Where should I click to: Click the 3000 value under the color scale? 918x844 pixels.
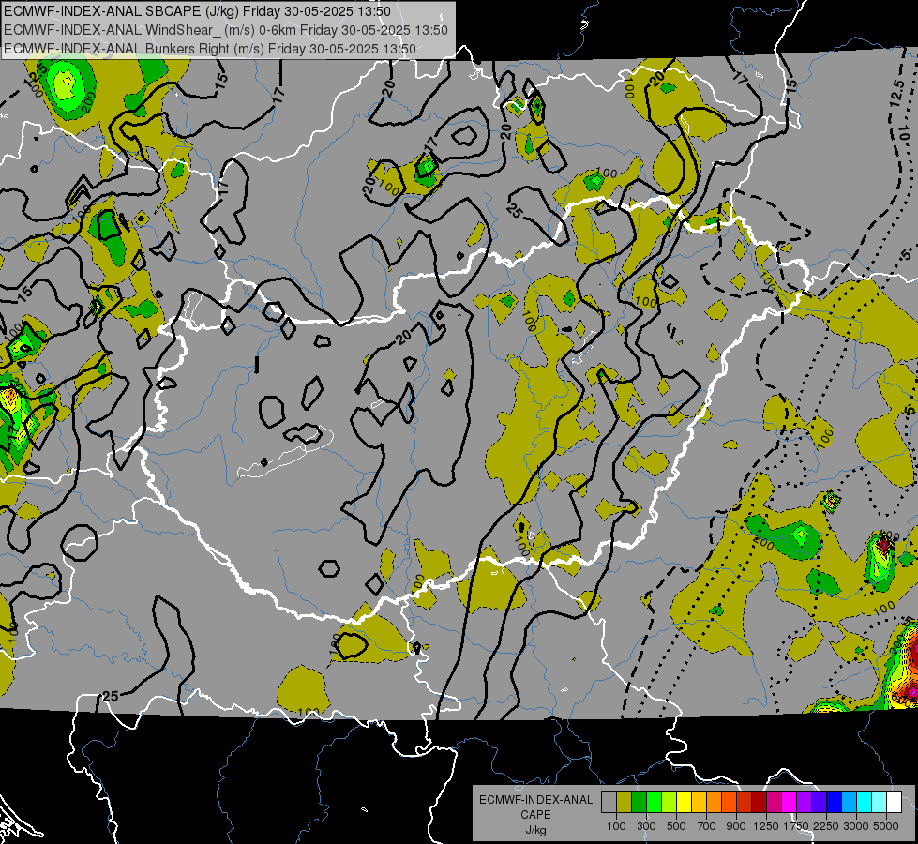856,826
